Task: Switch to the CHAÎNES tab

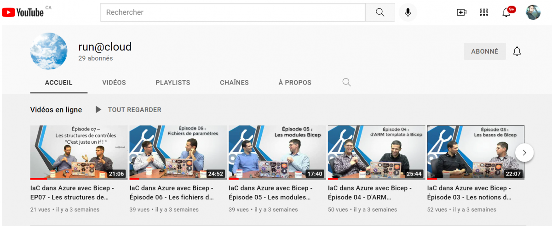Action: coord(234,83)
